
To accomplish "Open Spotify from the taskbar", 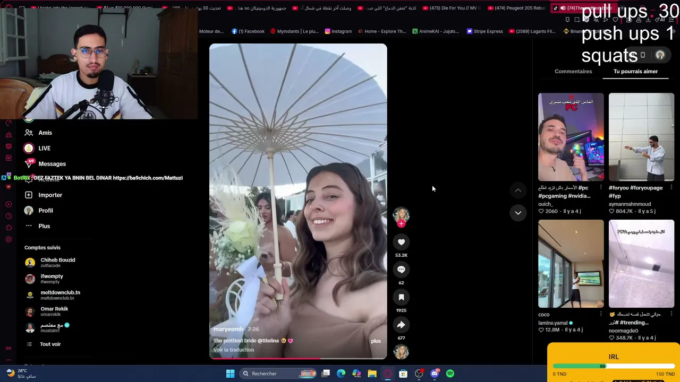I will point(450,374).
